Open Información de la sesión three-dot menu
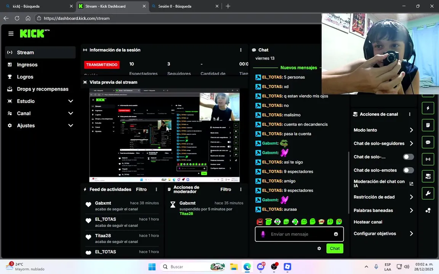The height and width of the screenshot is (274, 439). [x=241, y=50]
